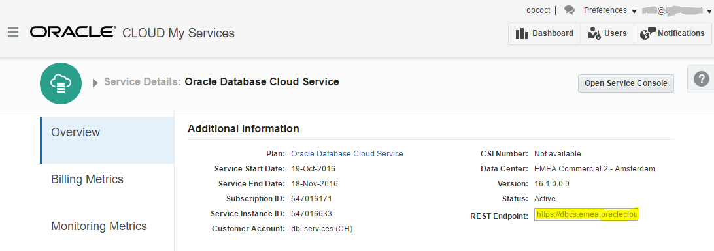Select the Overview tab
Image resolution: width=714 pixels, height=251 pixels.
pos(107,140)
